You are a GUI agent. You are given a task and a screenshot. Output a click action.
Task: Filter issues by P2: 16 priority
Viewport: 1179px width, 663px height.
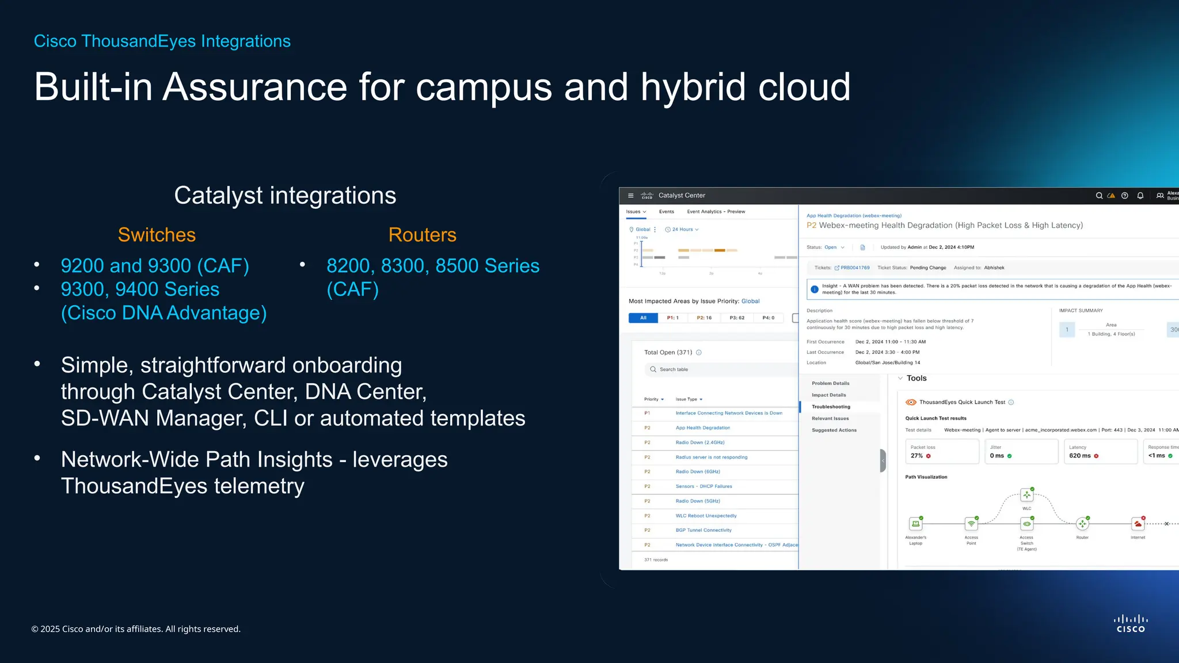coord(704,318)
